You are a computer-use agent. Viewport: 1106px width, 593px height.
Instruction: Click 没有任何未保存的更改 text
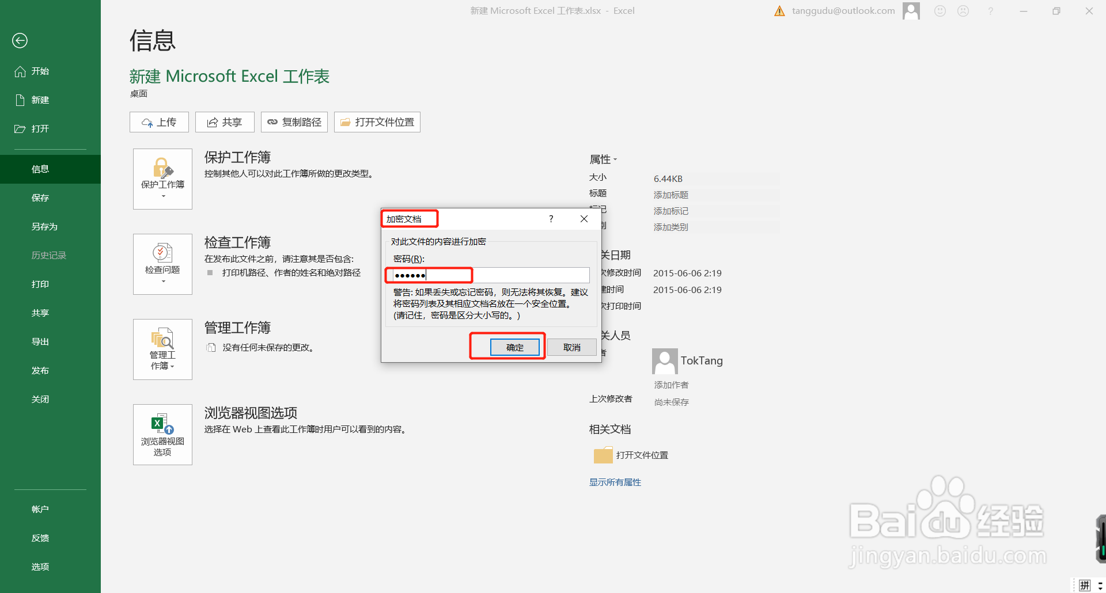(x=268, y=348)
